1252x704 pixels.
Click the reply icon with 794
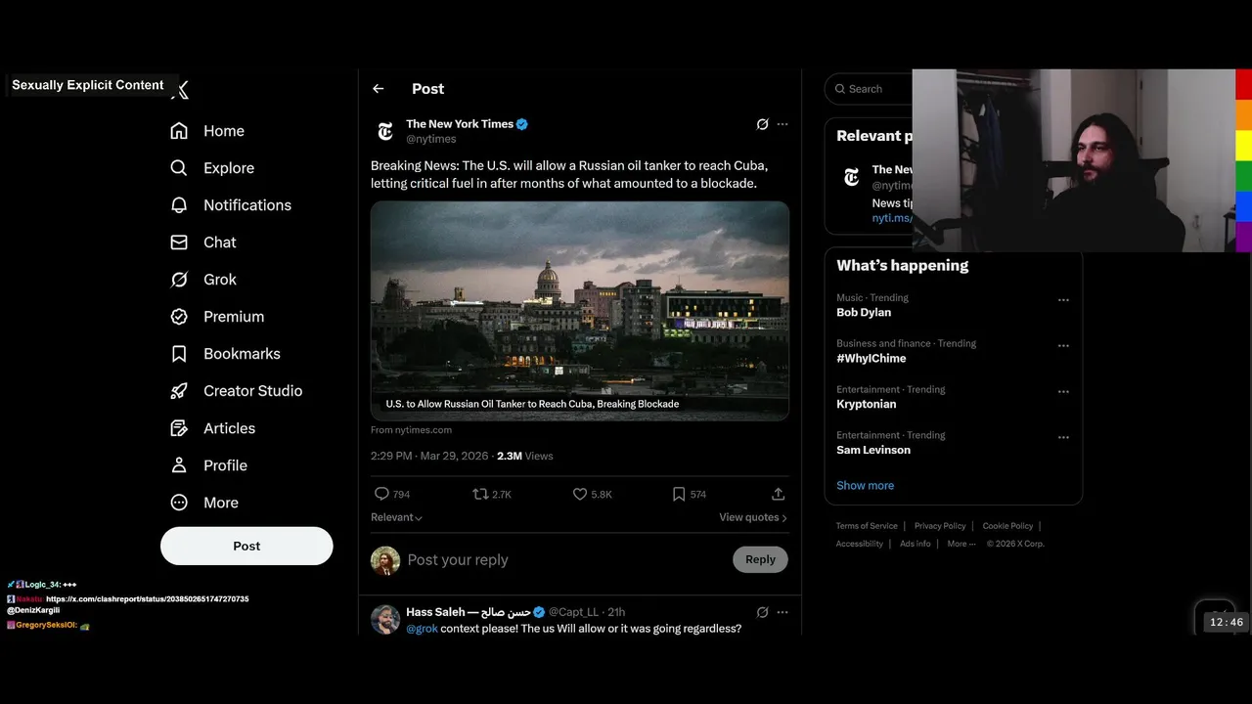click(382, 494)
